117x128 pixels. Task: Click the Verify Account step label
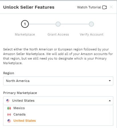point(91,34)
